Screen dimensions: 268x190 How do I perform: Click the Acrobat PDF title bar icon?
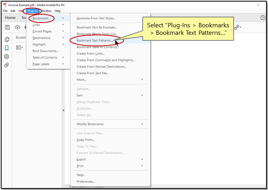(5, 5)
